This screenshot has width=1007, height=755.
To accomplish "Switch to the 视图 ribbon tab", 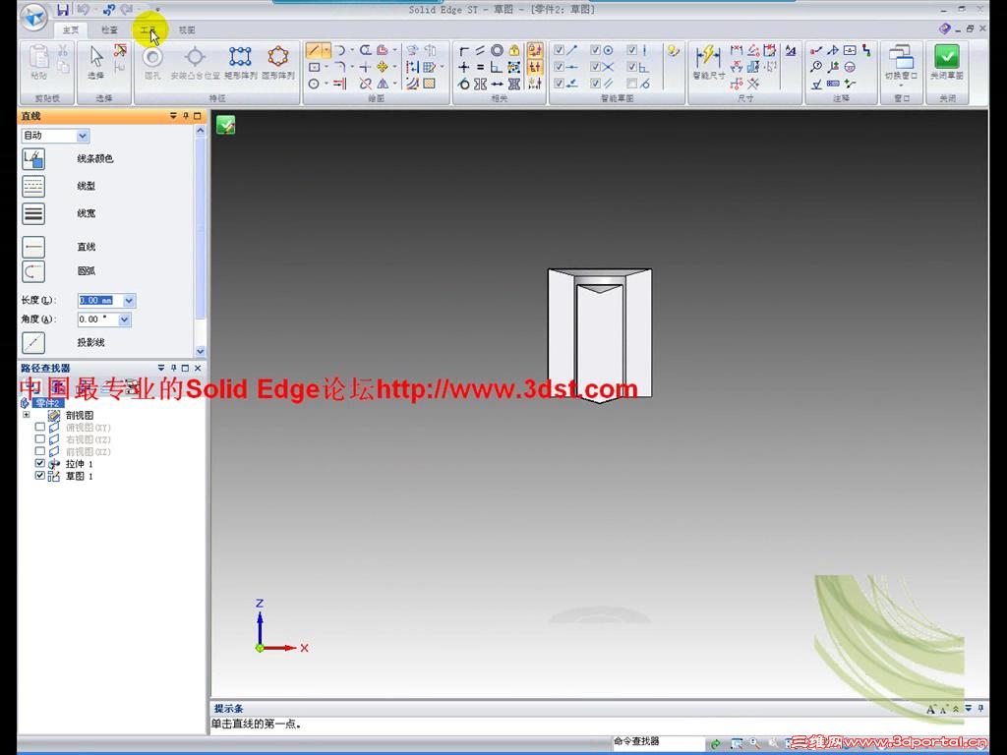I will point(188,29).
